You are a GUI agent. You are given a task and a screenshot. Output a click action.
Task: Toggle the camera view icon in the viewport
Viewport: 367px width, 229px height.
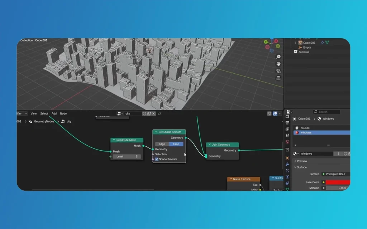point(278,71)
